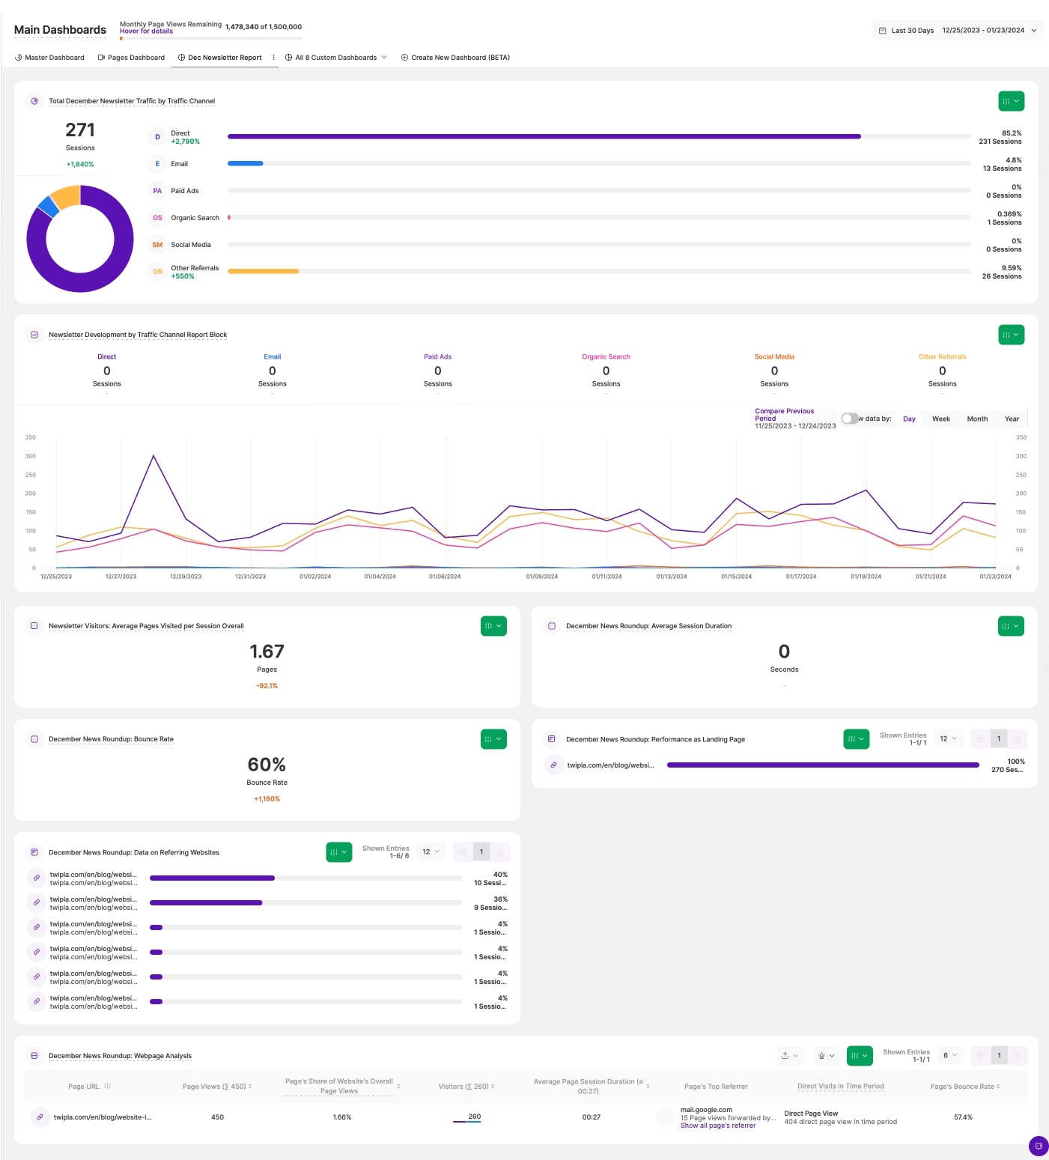The width and height of the screenshot is (1049, 1160).
Task: Click the export icon in Webpage Analysis
Action: 789,1056
